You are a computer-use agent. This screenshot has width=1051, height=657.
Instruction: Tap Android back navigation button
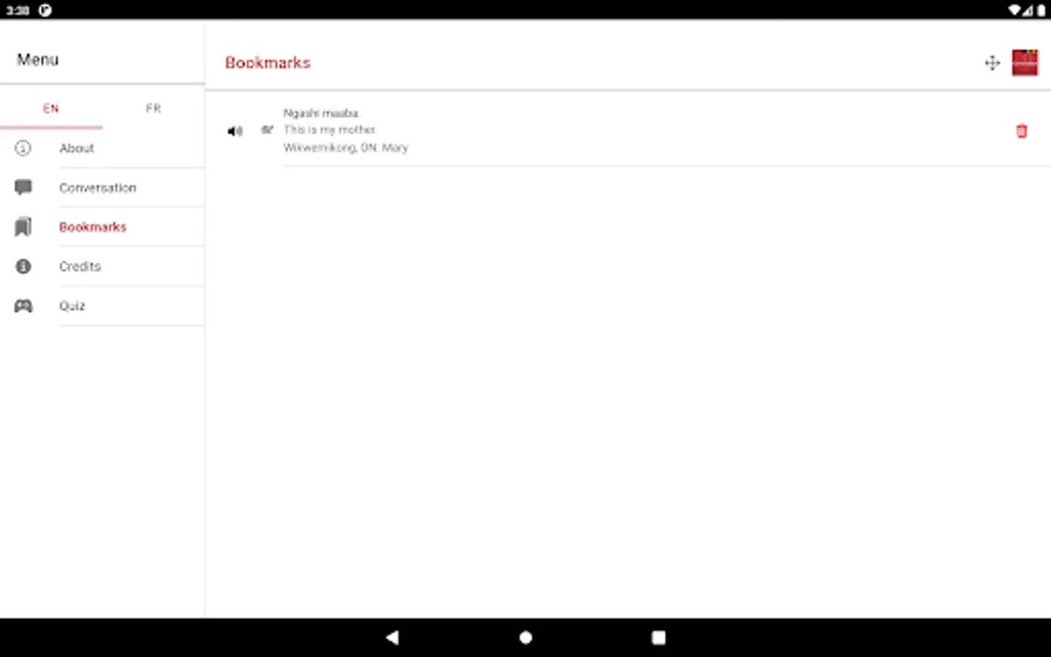point(393,637)
